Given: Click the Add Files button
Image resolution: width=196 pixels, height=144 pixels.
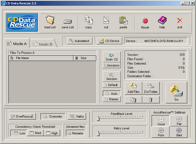Looking at the screenshot, I should pyautogui.click(x=134, y=88).
